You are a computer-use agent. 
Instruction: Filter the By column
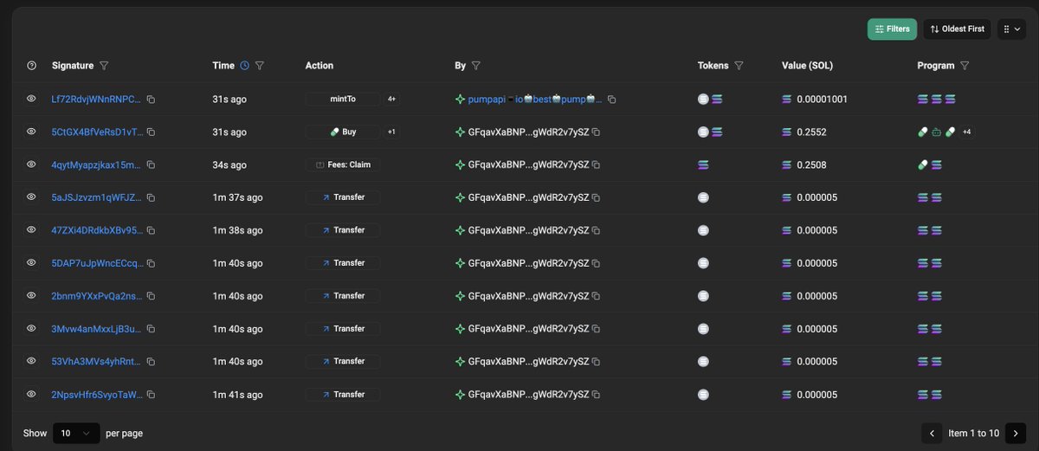476,66
